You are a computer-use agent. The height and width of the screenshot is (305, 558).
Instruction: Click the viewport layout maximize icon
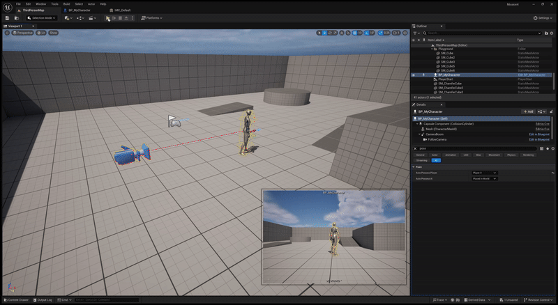pyautogui.click(x=405, y=33)
